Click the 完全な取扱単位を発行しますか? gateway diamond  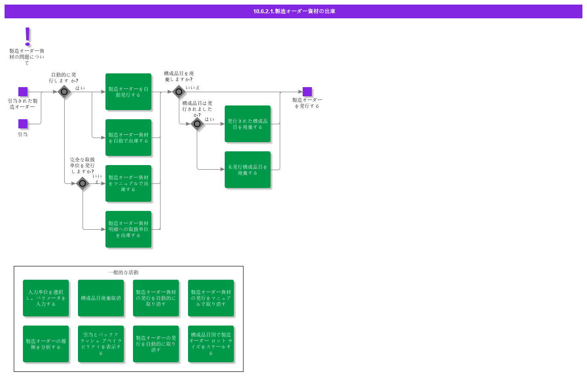point(83,183)
